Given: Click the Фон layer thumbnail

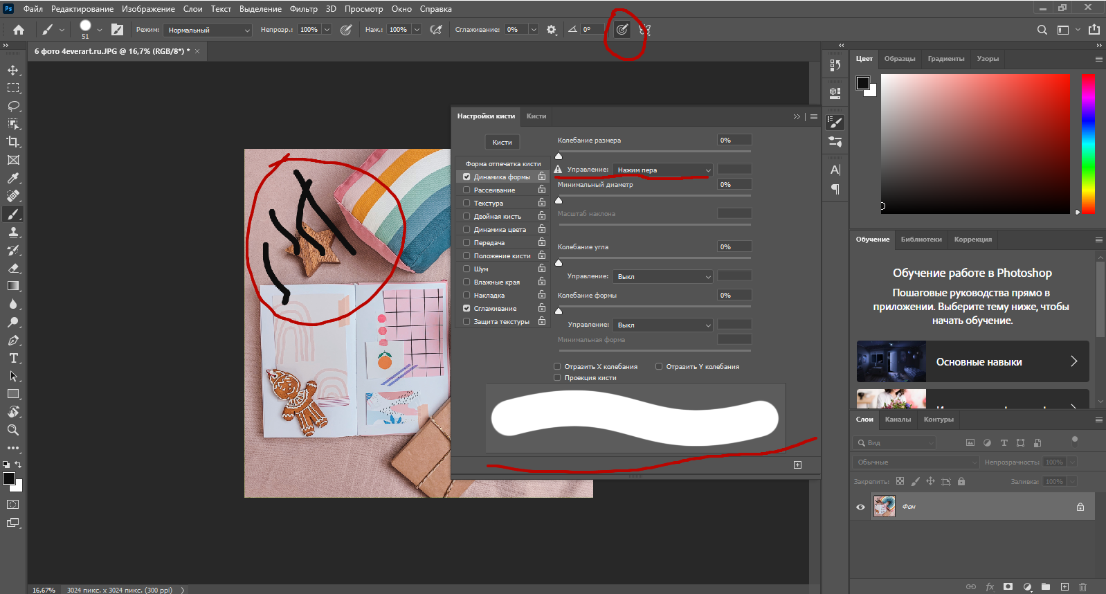Looking at the screenshot, I should [x=884, y=506].
